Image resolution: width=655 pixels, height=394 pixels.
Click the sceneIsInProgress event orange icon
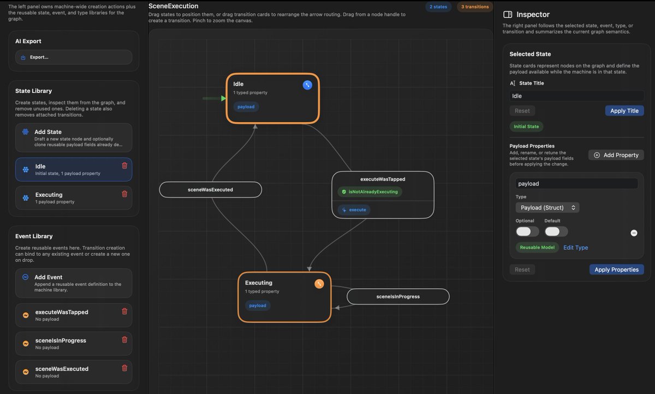[25, 344]
